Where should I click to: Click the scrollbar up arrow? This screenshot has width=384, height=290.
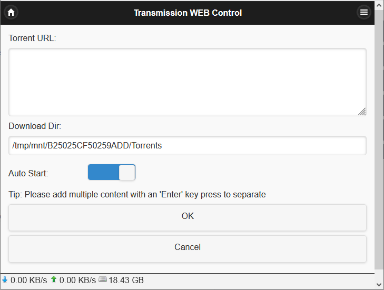pos(379,5)
